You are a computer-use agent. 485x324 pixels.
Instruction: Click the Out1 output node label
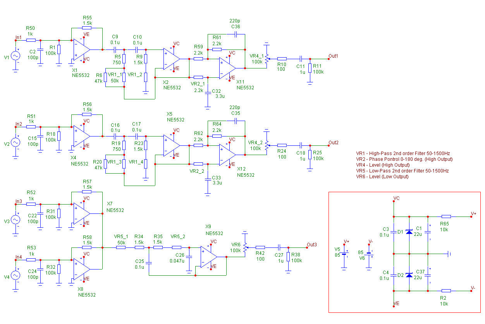pyautogui.click(x=333, y=56)
